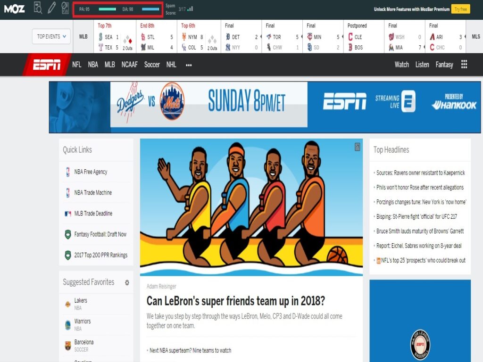Open the TOR vs CHW final score
Viewport: 483px width, 362px height.
click(x=282, y=36)
